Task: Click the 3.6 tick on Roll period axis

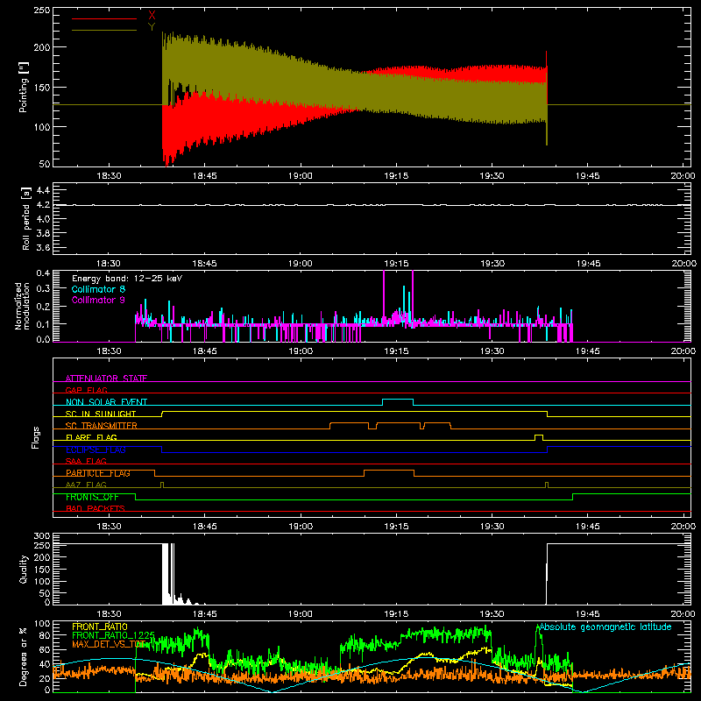Action: (x=42, y=247)
